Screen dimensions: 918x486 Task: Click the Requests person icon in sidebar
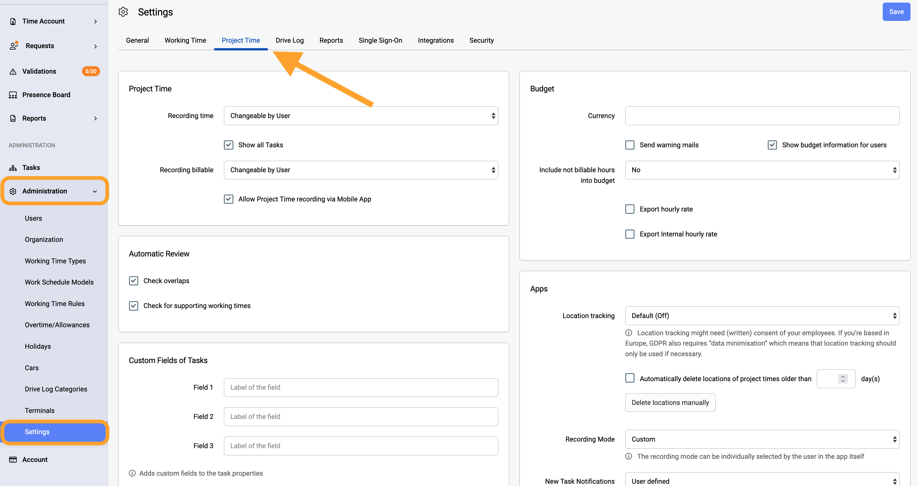pos(14,46)
